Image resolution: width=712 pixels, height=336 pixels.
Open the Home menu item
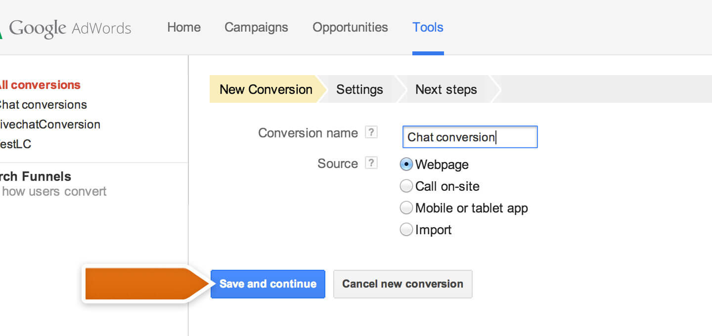click(183, 27)
